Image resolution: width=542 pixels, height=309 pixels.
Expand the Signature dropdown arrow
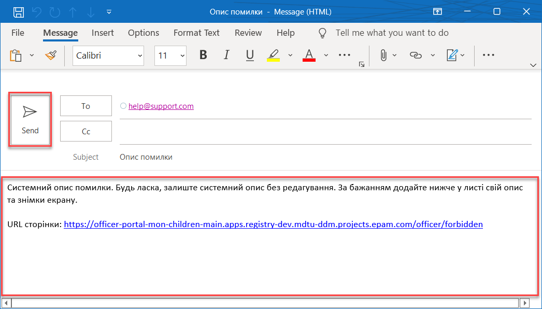463,55
